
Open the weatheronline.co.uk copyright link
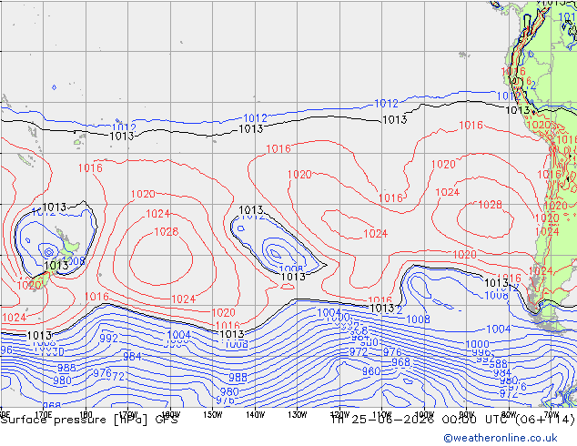[500, 438]
